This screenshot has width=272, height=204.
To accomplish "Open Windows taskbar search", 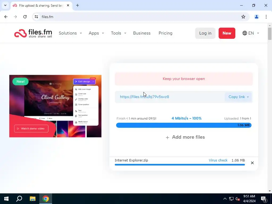I will (x=19, y=199).
